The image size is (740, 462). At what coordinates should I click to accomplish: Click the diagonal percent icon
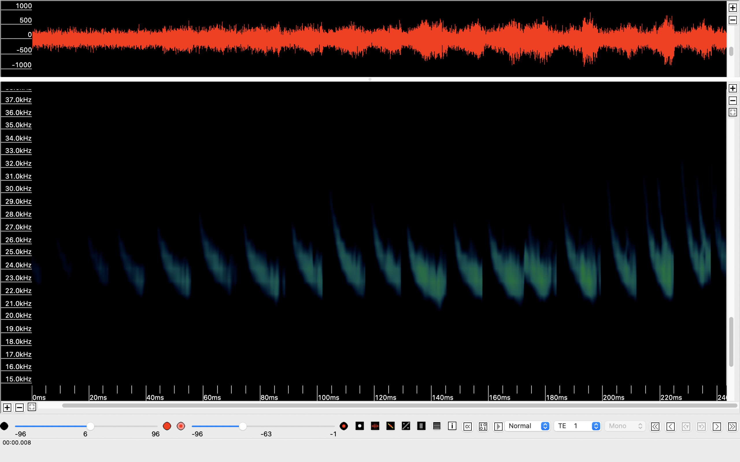coord(406,426)
